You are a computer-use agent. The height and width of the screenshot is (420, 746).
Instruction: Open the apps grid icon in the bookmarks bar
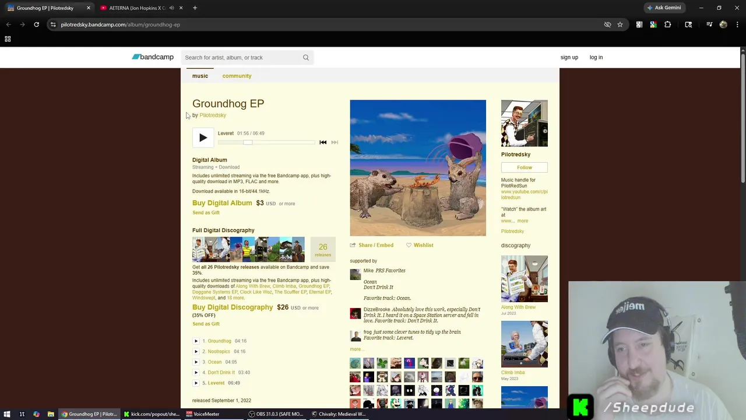coord(8,39)
